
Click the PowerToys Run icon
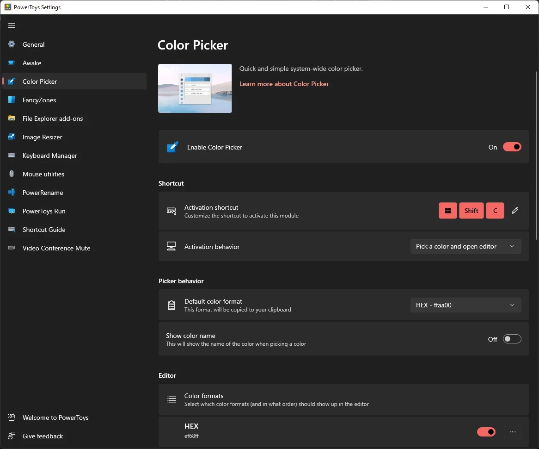pos(12,211)
